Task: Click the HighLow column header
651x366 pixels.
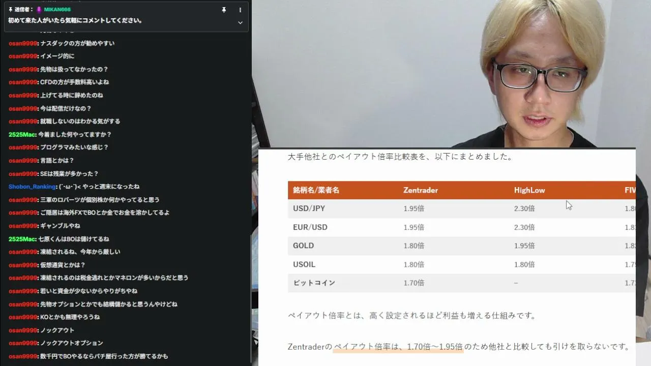Action: pos(529,190)
